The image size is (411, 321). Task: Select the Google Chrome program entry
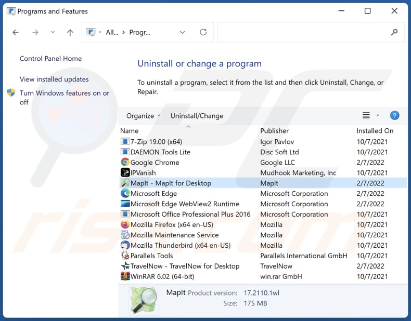(x=155, y=162)
